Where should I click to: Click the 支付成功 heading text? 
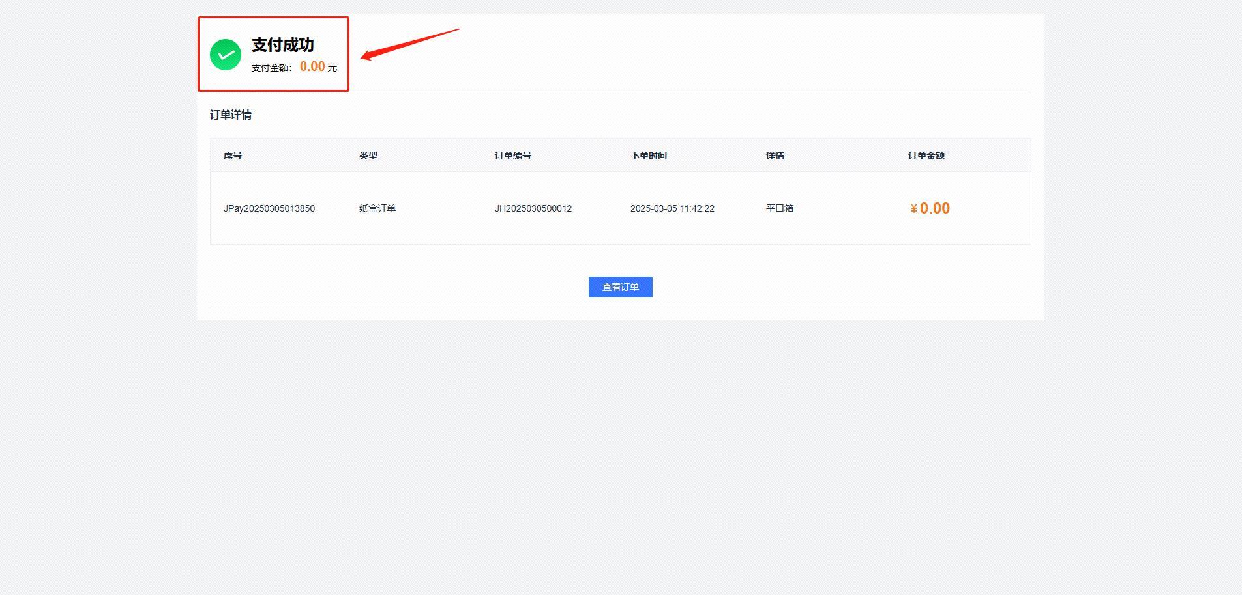(x=282, y=45)
